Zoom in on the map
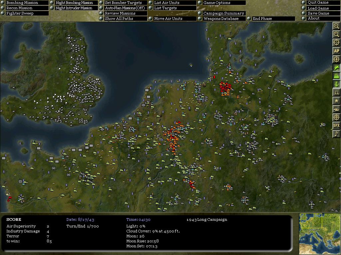The image size is (341, 255). pos(336,26)
